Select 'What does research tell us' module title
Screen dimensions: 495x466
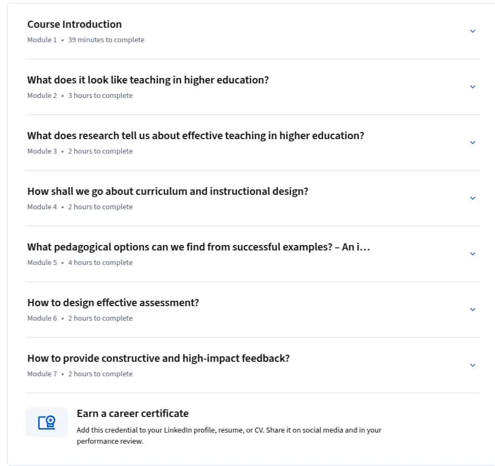click(196, 135)
